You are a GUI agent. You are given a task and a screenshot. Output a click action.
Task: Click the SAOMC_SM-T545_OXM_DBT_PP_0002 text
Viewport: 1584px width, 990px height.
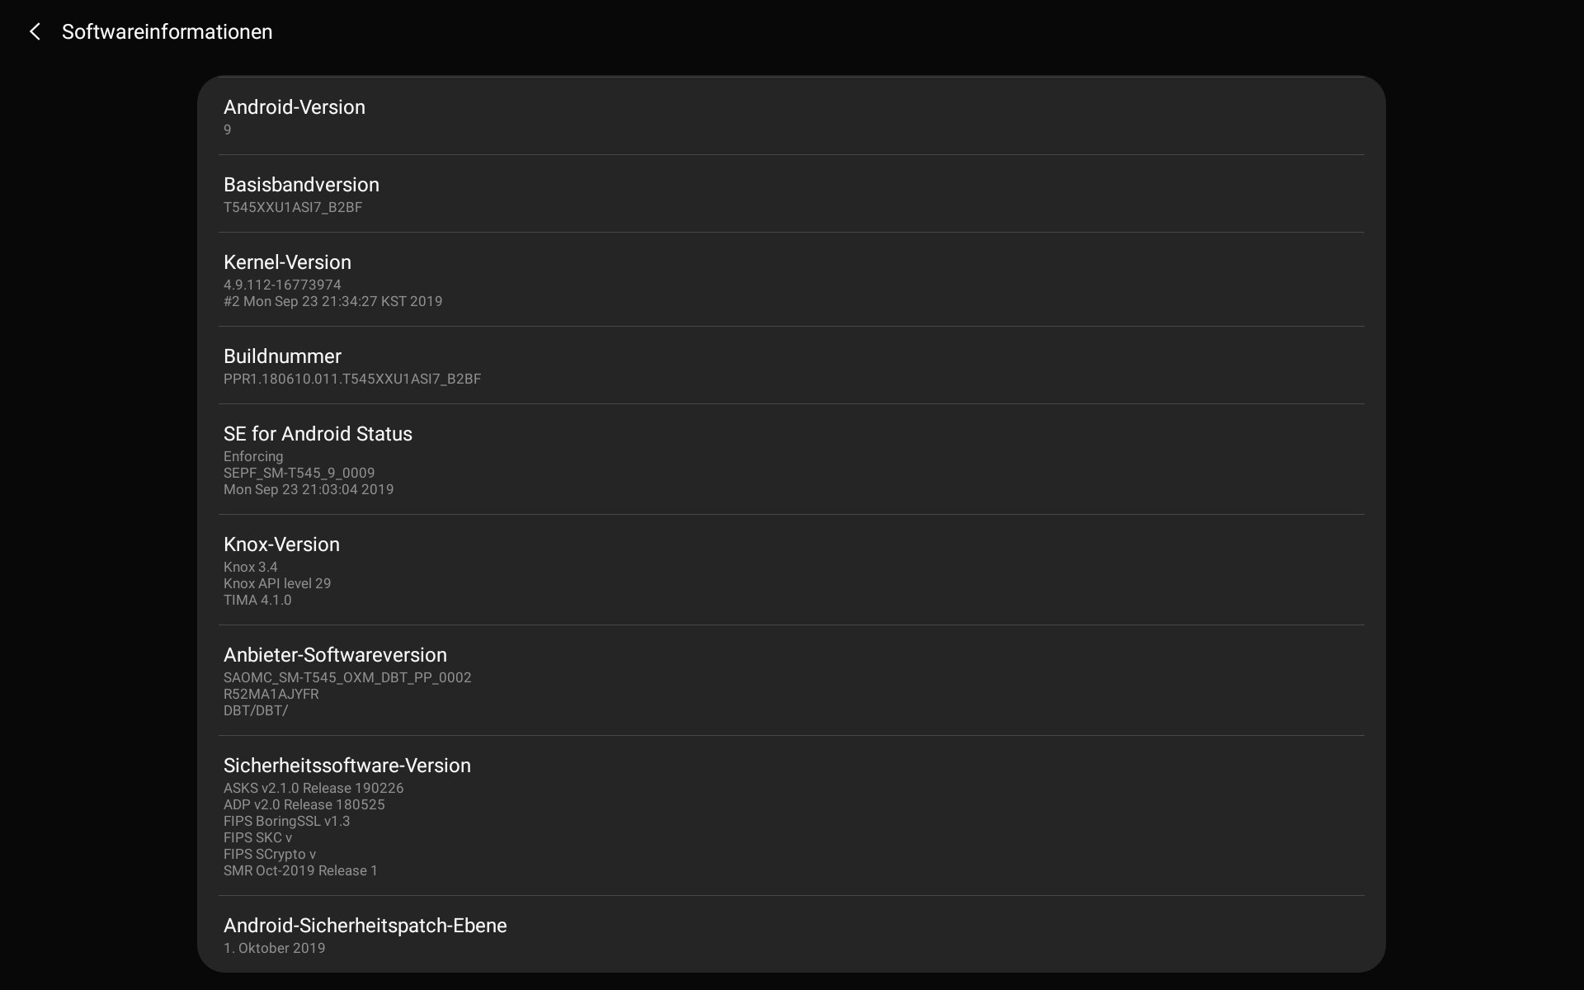(x=347, y=677)
